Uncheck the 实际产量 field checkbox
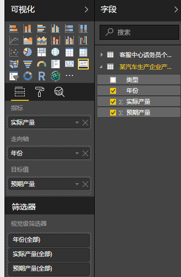 click(113, 102)
